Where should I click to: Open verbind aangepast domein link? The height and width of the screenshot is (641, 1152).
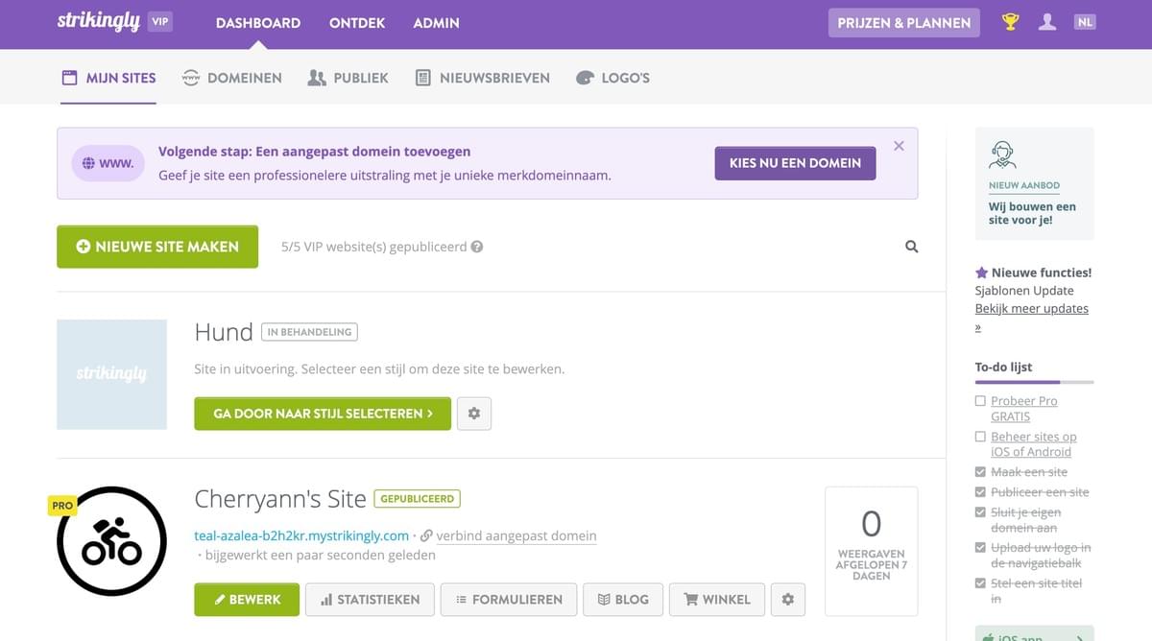(x=516, y=535)
